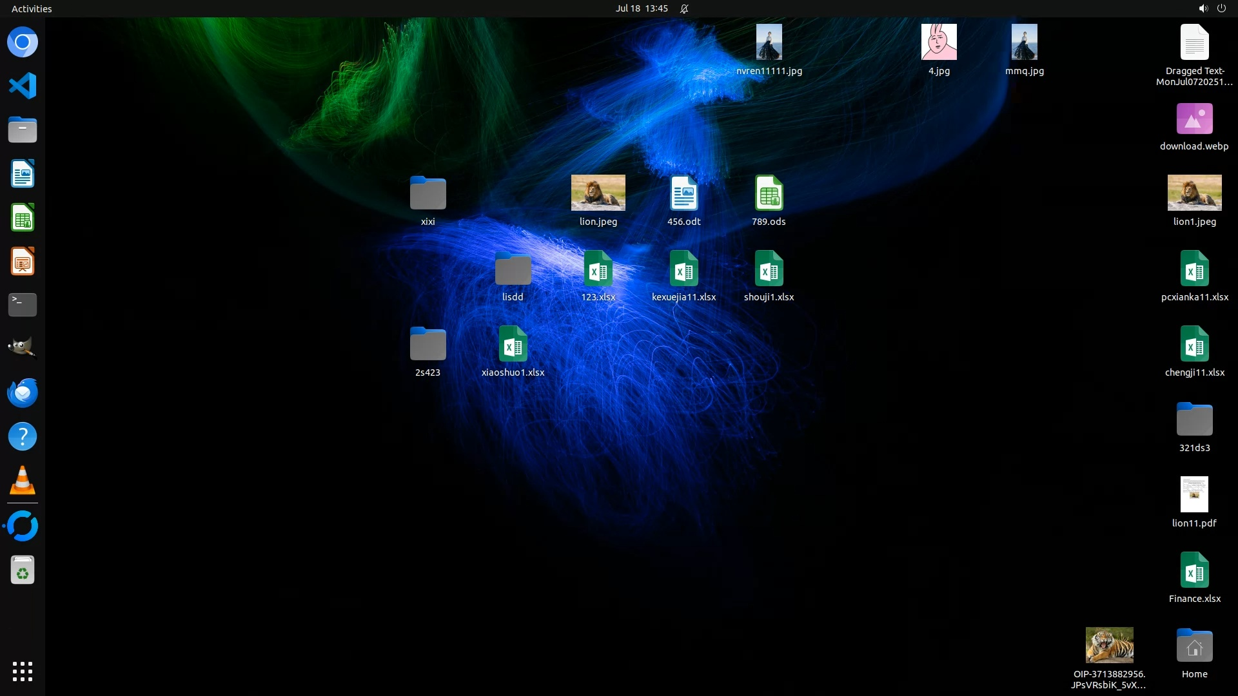Viewport: 1238px width, 696px height.
Task: Open the volume and power system menu
Action: point(1212,8)
